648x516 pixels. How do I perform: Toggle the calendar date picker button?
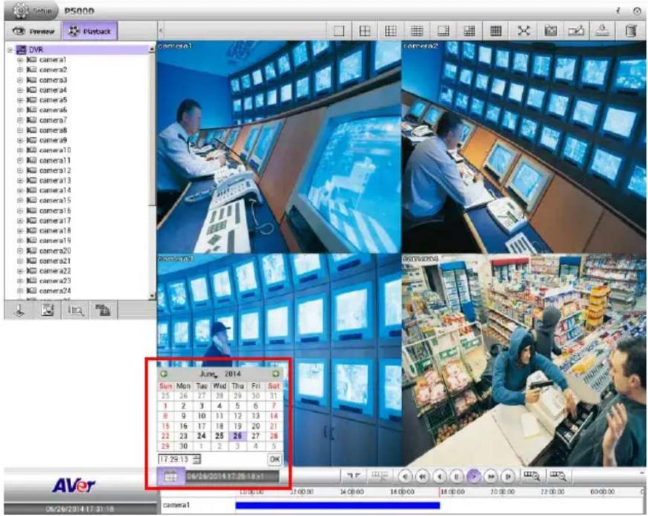click(x=171, y=477)
